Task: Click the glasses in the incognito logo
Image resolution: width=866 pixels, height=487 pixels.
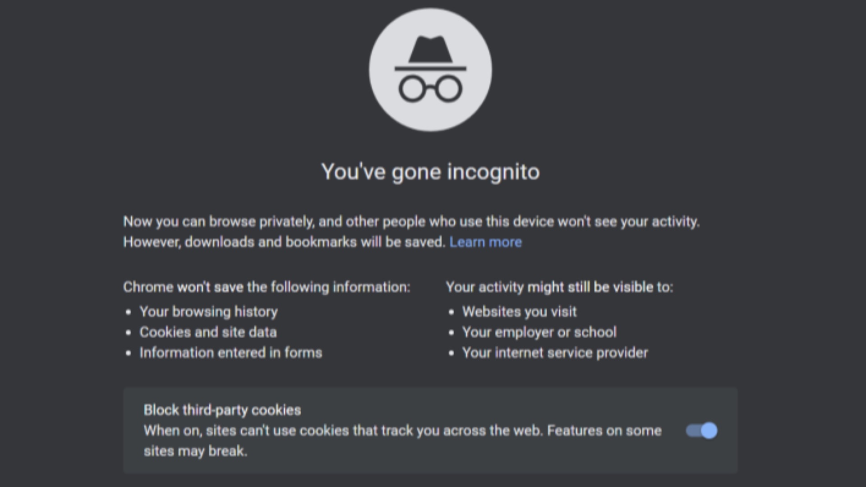Action: 430,88
